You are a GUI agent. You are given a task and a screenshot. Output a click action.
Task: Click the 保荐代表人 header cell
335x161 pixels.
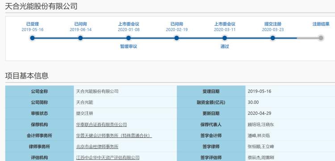point(211,125)
